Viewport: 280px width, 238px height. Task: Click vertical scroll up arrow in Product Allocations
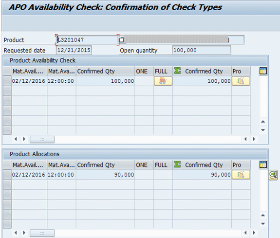tap(263, 215)
